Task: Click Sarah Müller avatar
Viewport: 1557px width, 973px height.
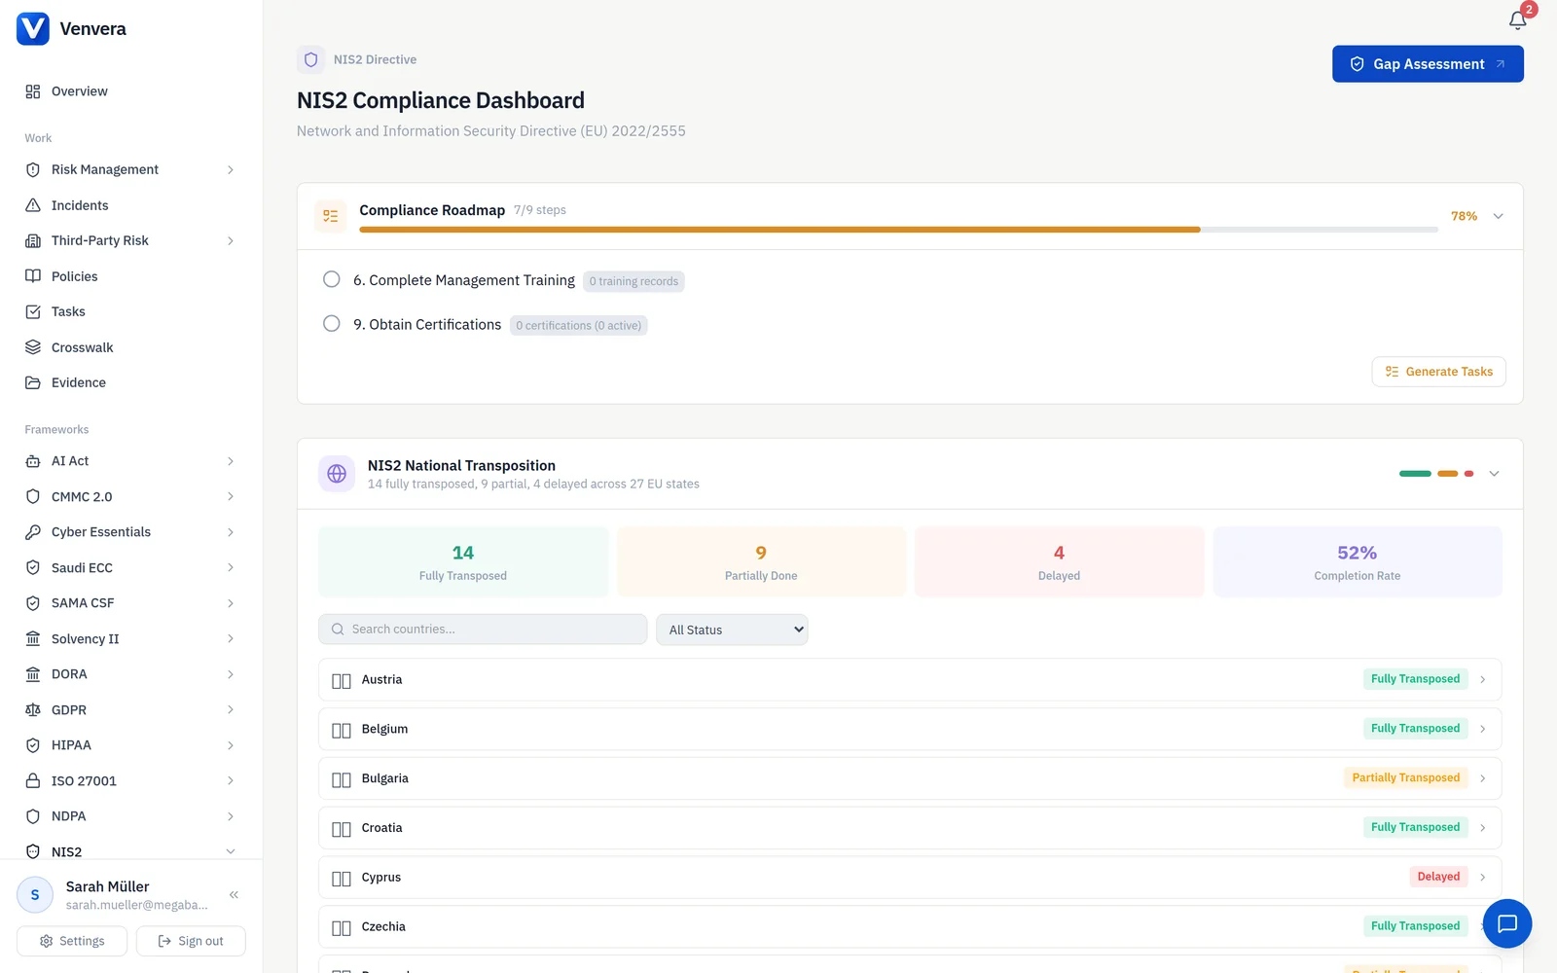Action: [x=35, y=895]
